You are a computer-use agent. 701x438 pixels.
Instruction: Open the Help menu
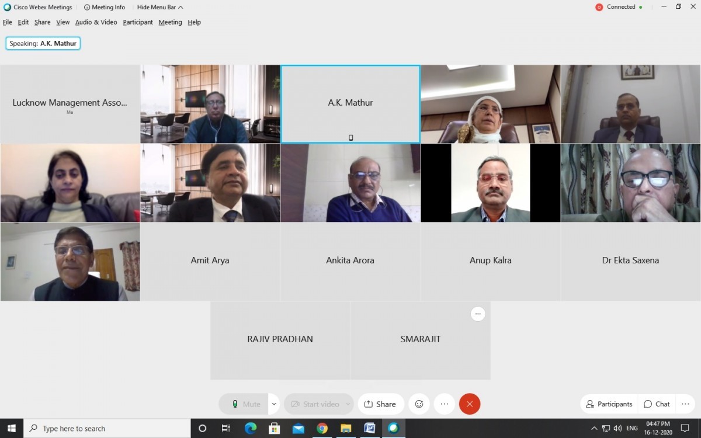click(x=195, y=22)
